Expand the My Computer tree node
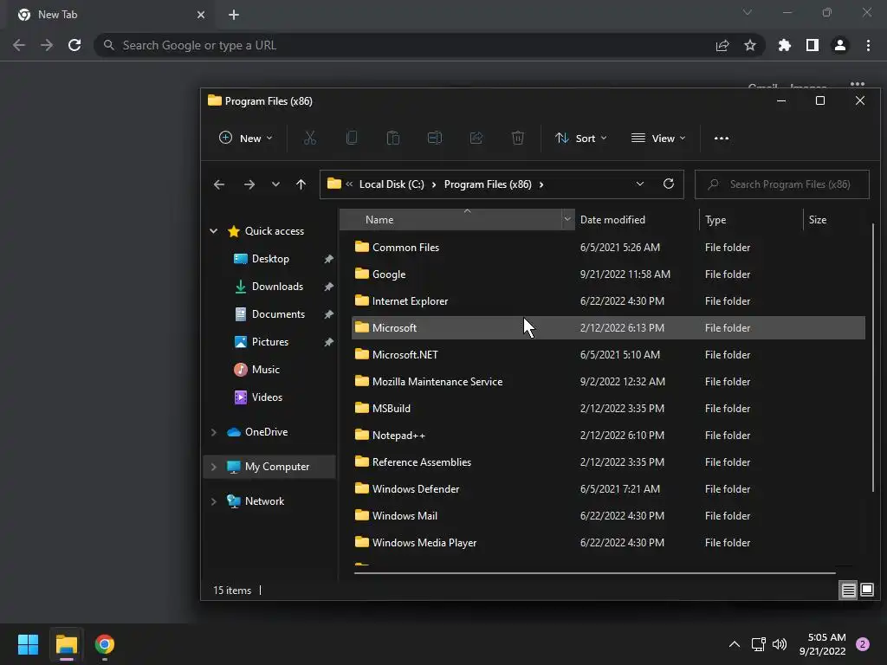The width and height of the screenshot is (887, 665). click(x=213, y=467)
